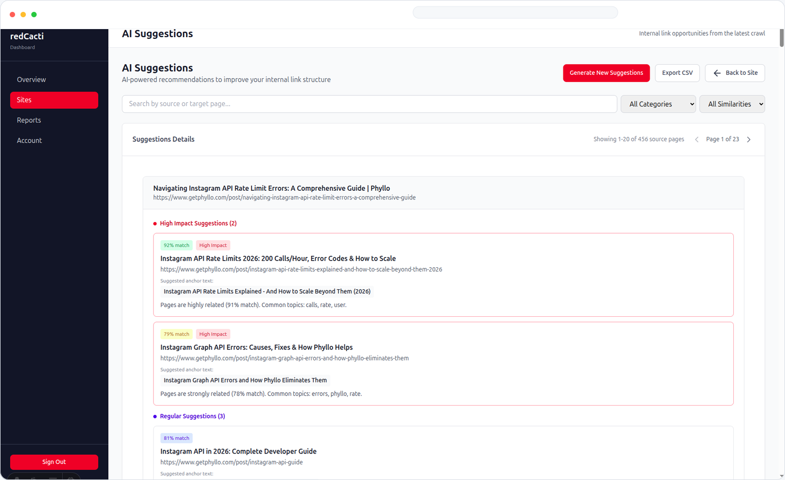Image resolution: width=785 pixels, height=480 pixels.
Task: Click the 81% match badge
Action: pyautogui.click(x=176, y=438)
